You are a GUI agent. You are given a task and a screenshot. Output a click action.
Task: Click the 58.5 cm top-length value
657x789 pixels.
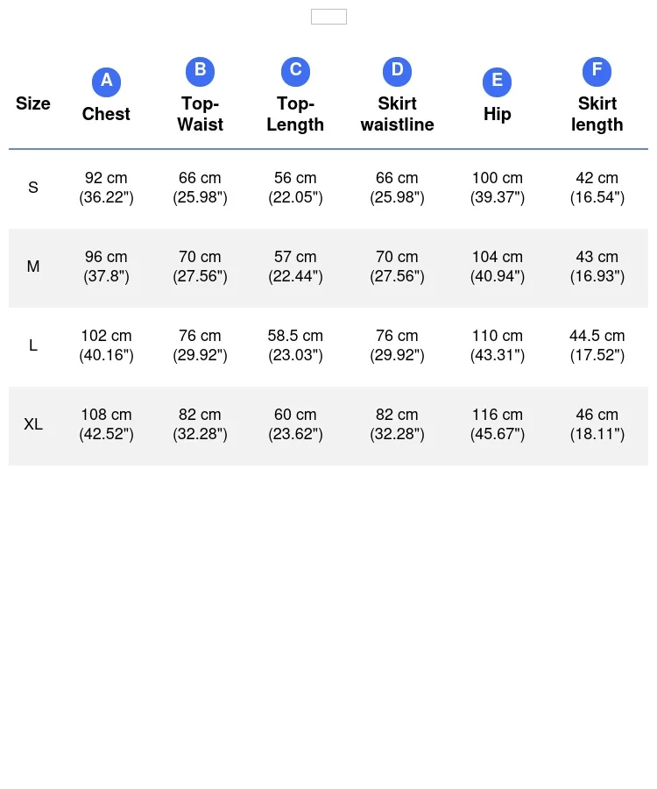tap(295, 336)
